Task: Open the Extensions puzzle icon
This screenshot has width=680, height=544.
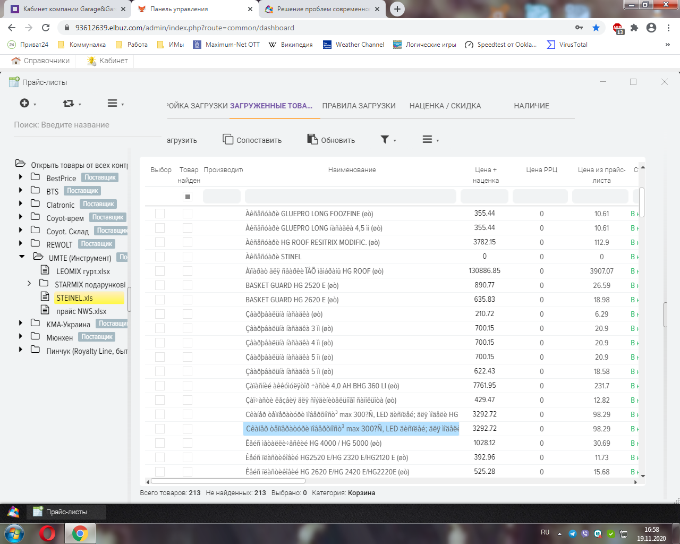Action: [x=634, y=28]
